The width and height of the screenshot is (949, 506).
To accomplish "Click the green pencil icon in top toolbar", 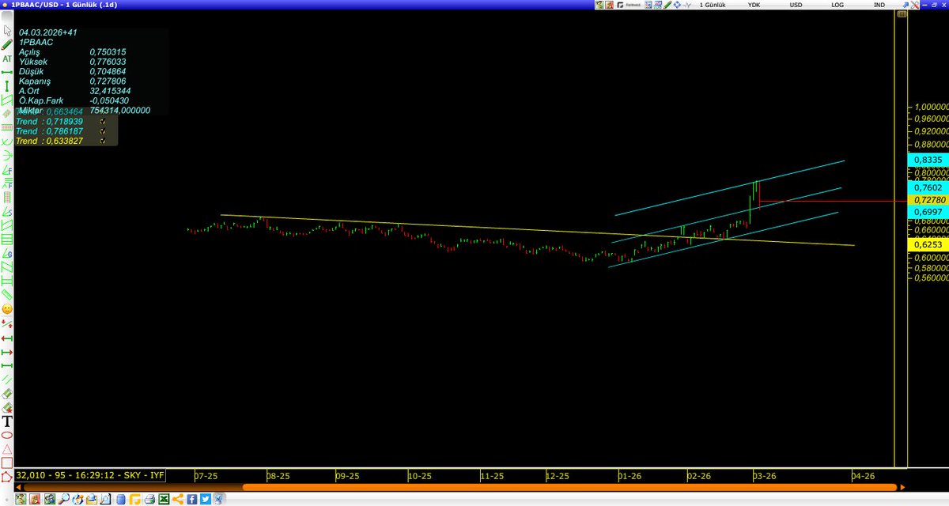I will pos(667,5).
